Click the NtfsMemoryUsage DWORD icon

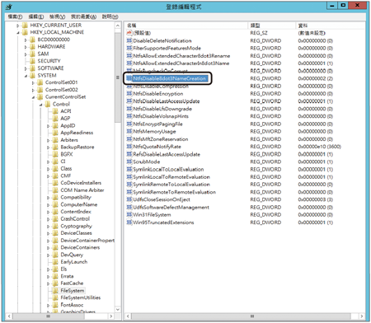[129, 131]
